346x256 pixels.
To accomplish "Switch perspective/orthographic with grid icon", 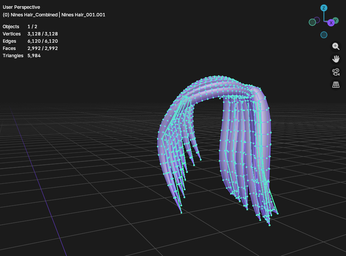I will [x=336, y=85].
